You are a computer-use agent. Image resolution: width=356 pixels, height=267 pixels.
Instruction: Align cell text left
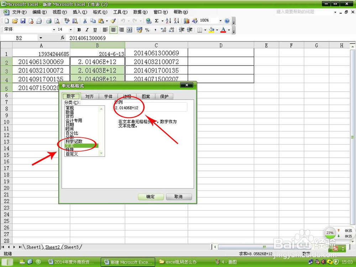pyautogui.click(x=105, y=30)
